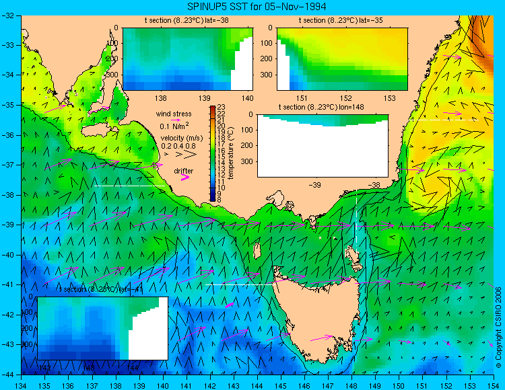Click the -36 latitude label on left axis

7,135
